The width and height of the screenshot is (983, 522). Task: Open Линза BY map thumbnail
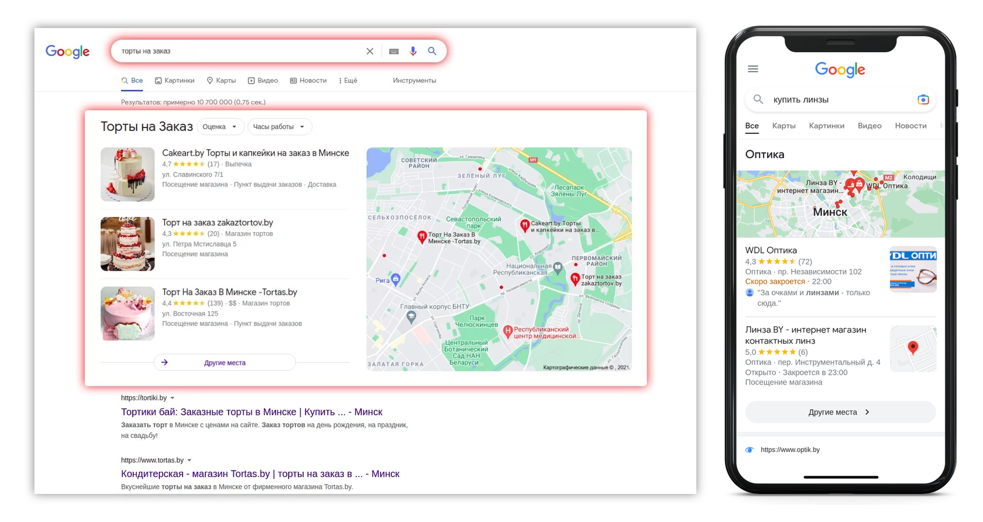point(913,349)
